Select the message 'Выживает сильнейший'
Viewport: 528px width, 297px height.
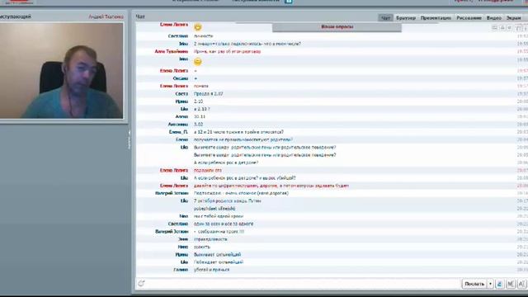(x=217, y=255)
